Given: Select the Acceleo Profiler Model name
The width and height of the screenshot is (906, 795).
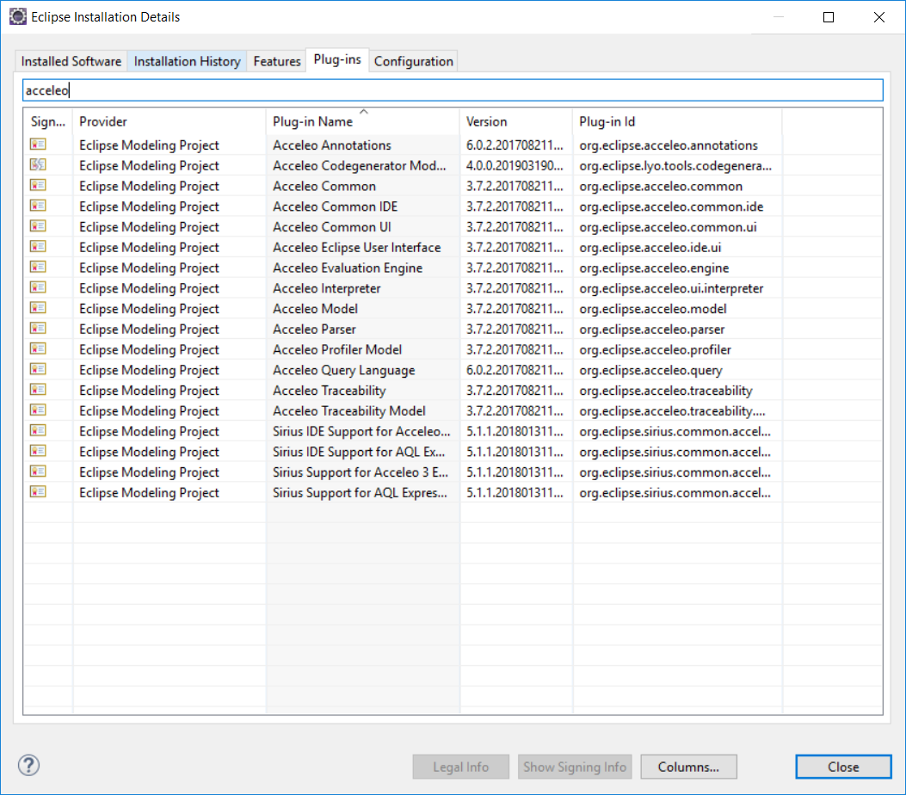Looking at the screenshot, I should (337, 349).
